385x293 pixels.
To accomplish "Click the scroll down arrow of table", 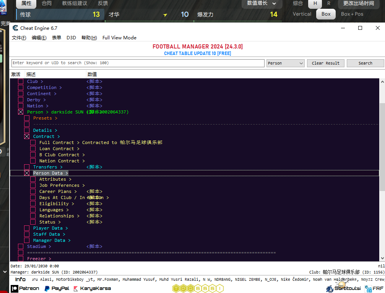I will point(382,258).
